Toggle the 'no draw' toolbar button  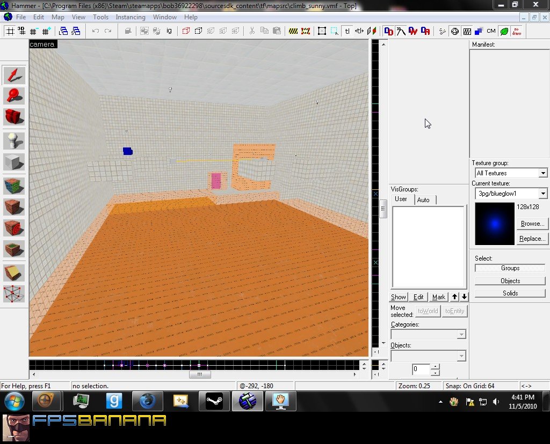click(x=516, y=31)
